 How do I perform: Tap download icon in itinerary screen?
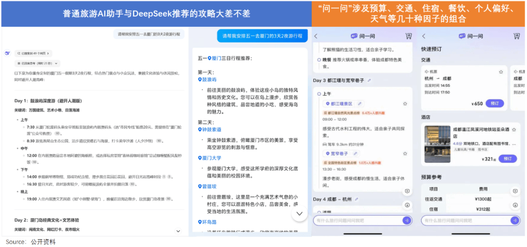[x=407, y=205]
